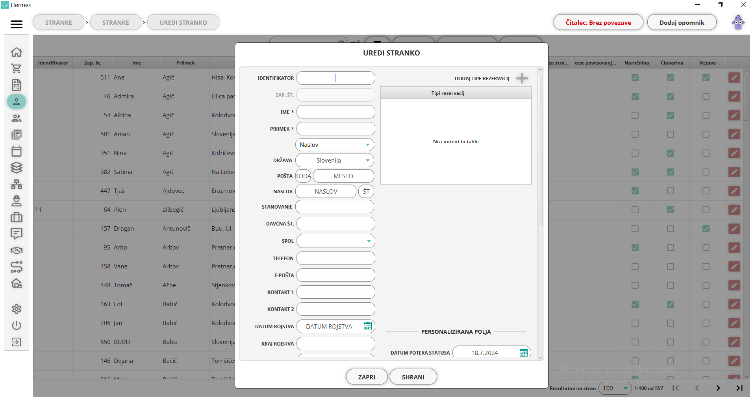The height and width of the screenshot is (403, 756).
Task: Click the E-pošta input field
Action: (335, 275)
